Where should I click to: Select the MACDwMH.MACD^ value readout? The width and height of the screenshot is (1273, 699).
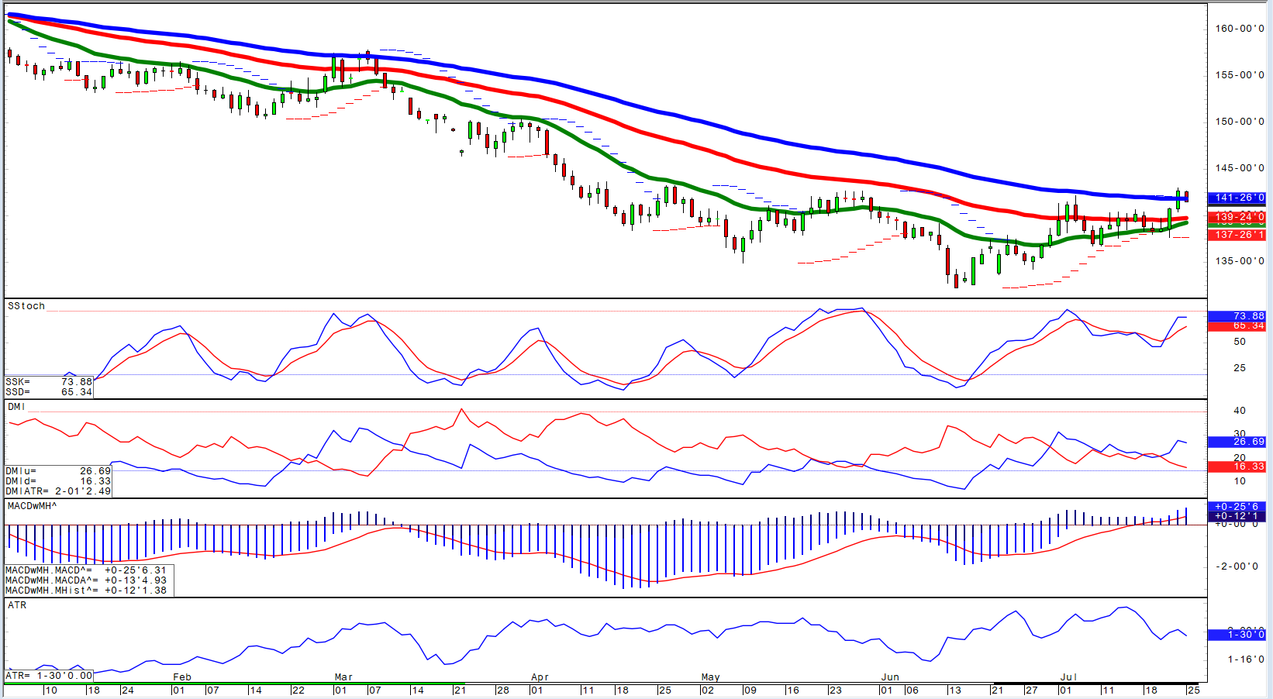(86, 570)
